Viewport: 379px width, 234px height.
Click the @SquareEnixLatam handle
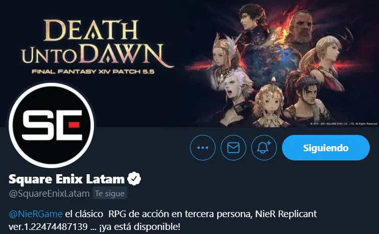49,194
